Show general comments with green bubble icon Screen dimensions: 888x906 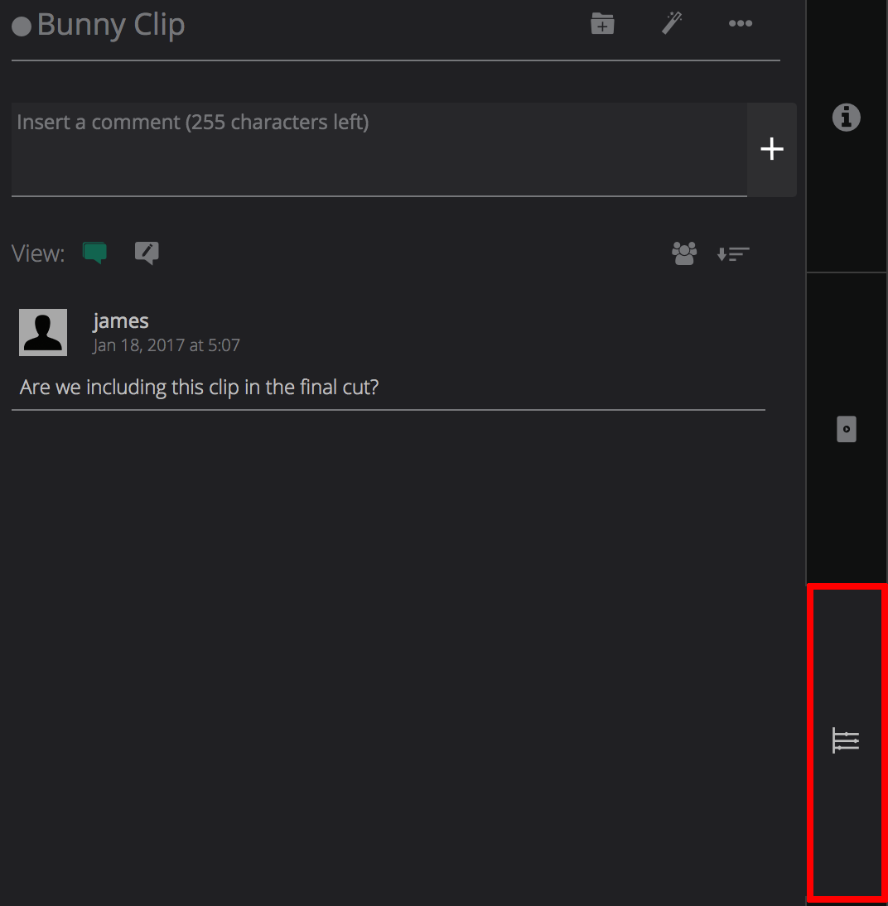click(95, 253)
